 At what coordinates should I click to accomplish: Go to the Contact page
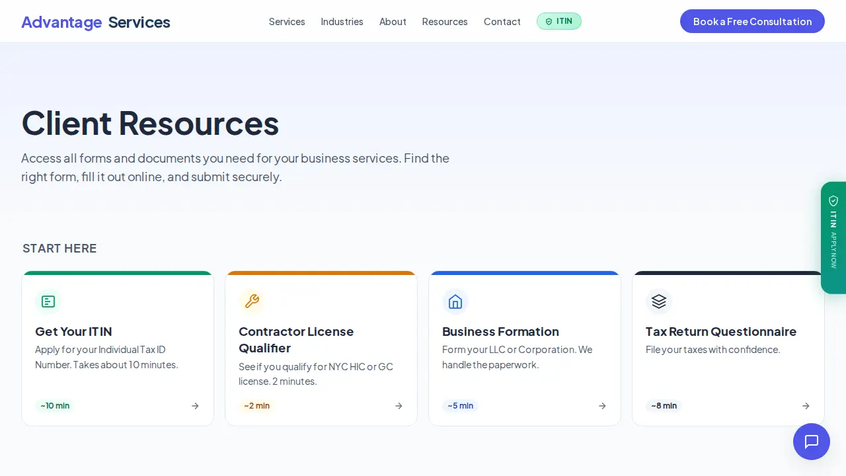[x=502, y=22]
